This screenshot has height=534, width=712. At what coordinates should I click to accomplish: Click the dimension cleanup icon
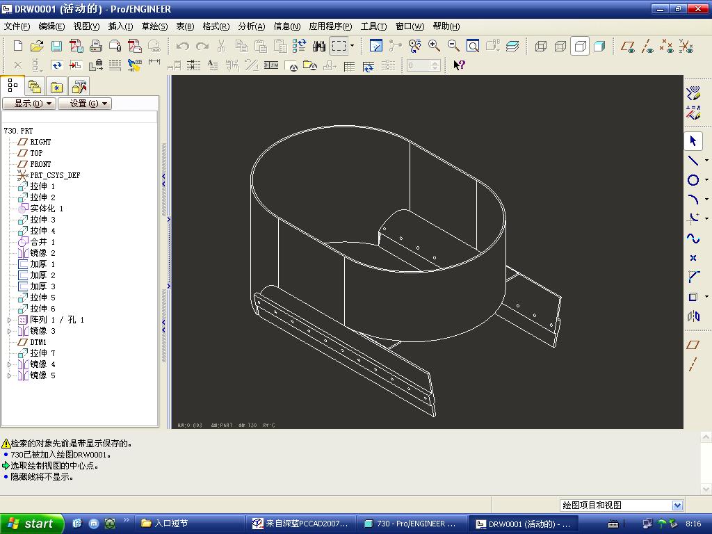click(x=193, y=65)
